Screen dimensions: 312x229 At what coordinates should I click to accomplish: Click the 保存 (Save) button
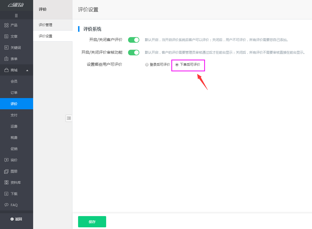tap(92, 221)
